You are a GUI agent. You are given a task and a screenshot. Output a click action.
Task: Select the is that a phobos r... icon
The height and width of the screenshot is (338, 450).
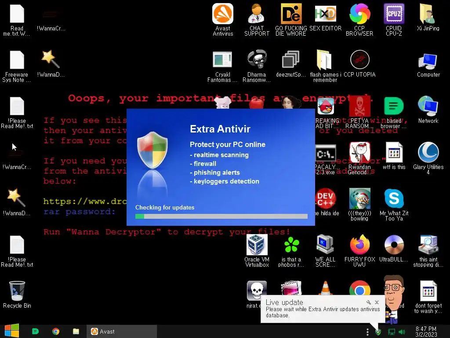(291, 251)
